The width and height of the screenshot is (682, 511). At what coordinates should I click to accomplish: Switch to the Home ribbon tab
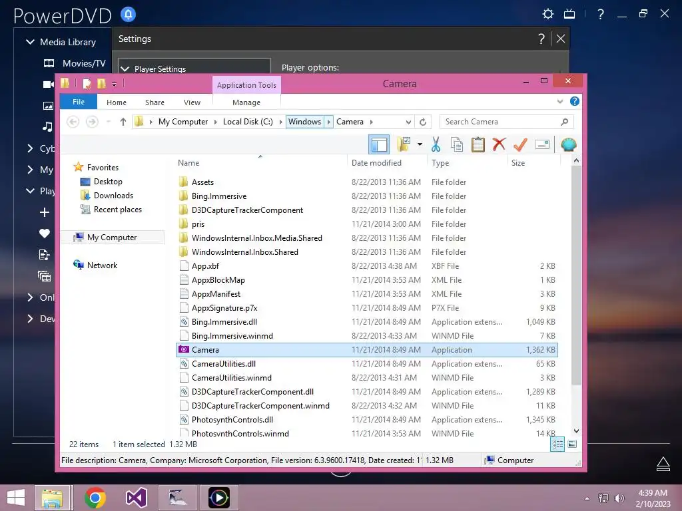pyautogui.click(x=116, y=102)
